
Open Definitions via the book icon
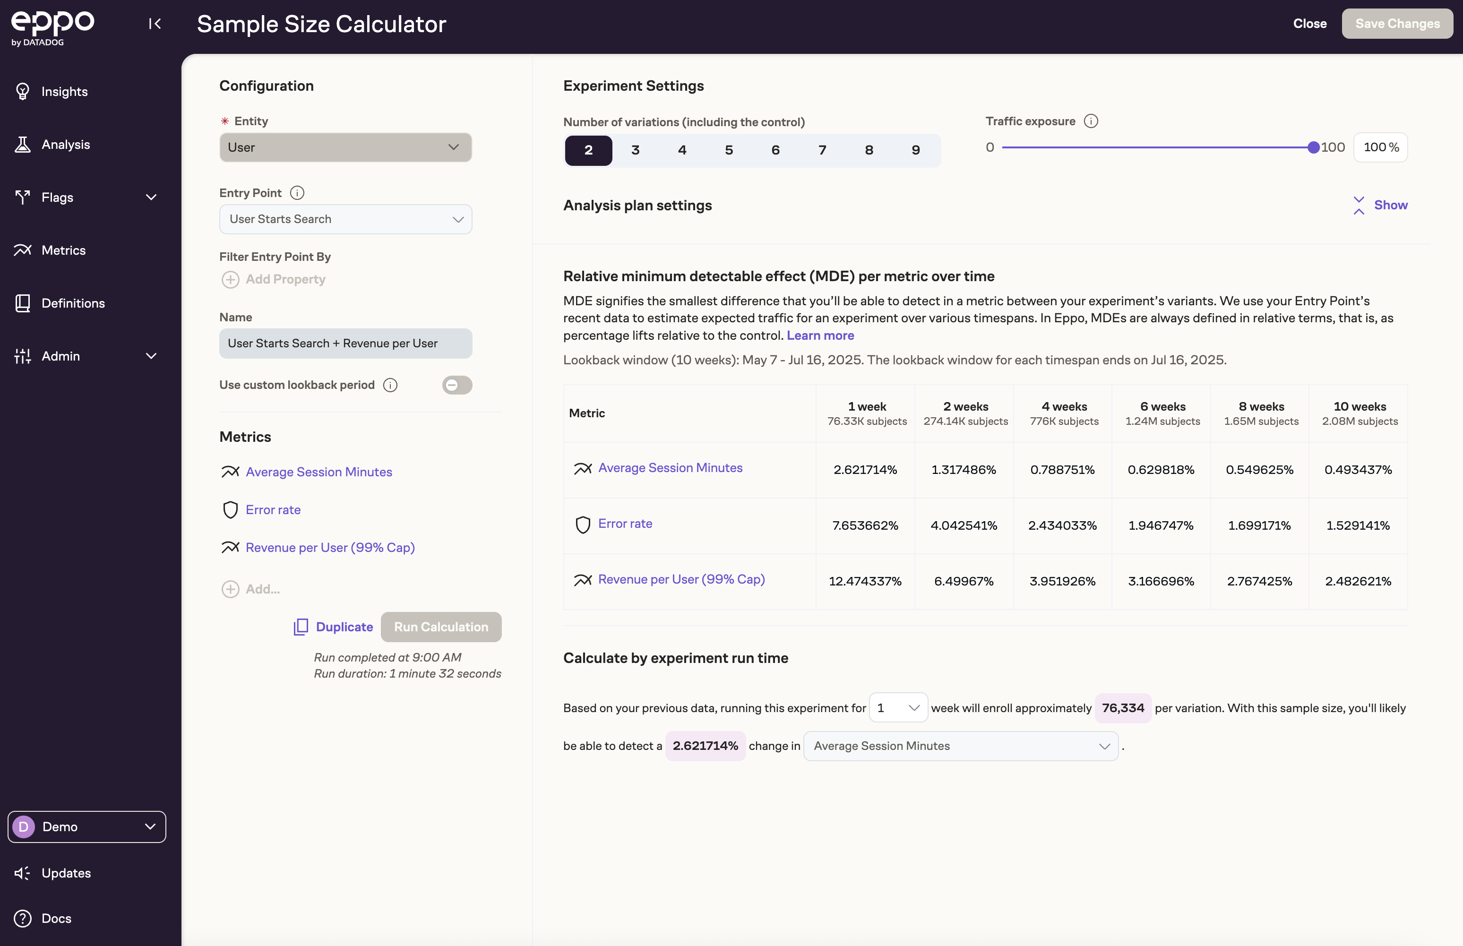pyautogui.click(x=23, y=303)
